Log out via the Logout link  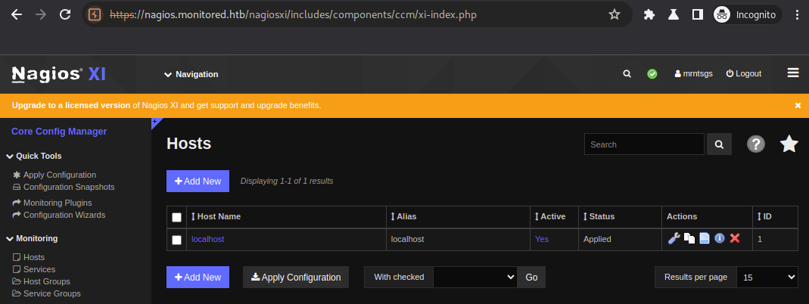coord(743,73)
